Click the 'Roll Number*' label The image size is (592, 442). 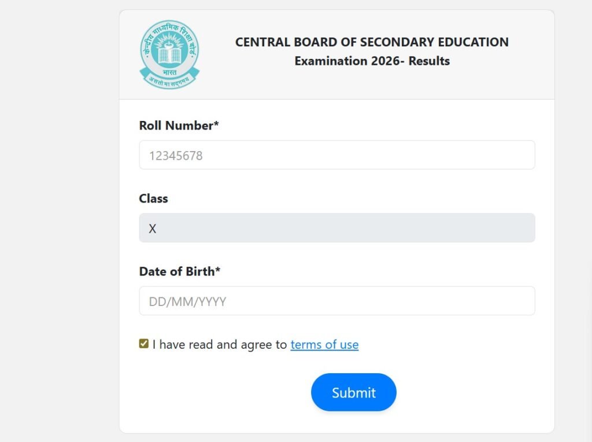click(179, 126)
